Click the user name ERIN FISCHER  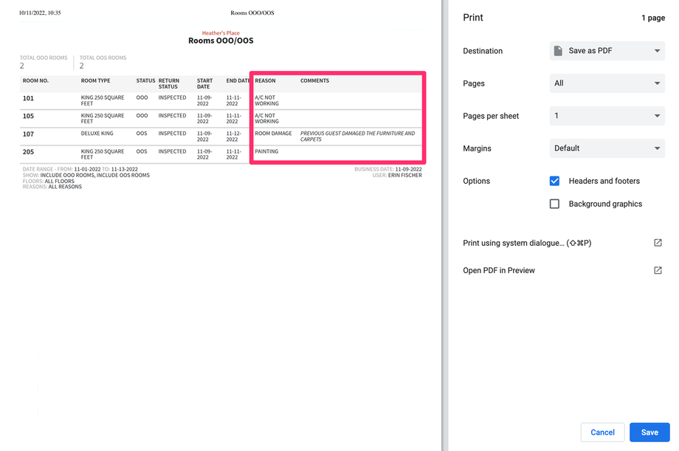[x=405, y=176]
